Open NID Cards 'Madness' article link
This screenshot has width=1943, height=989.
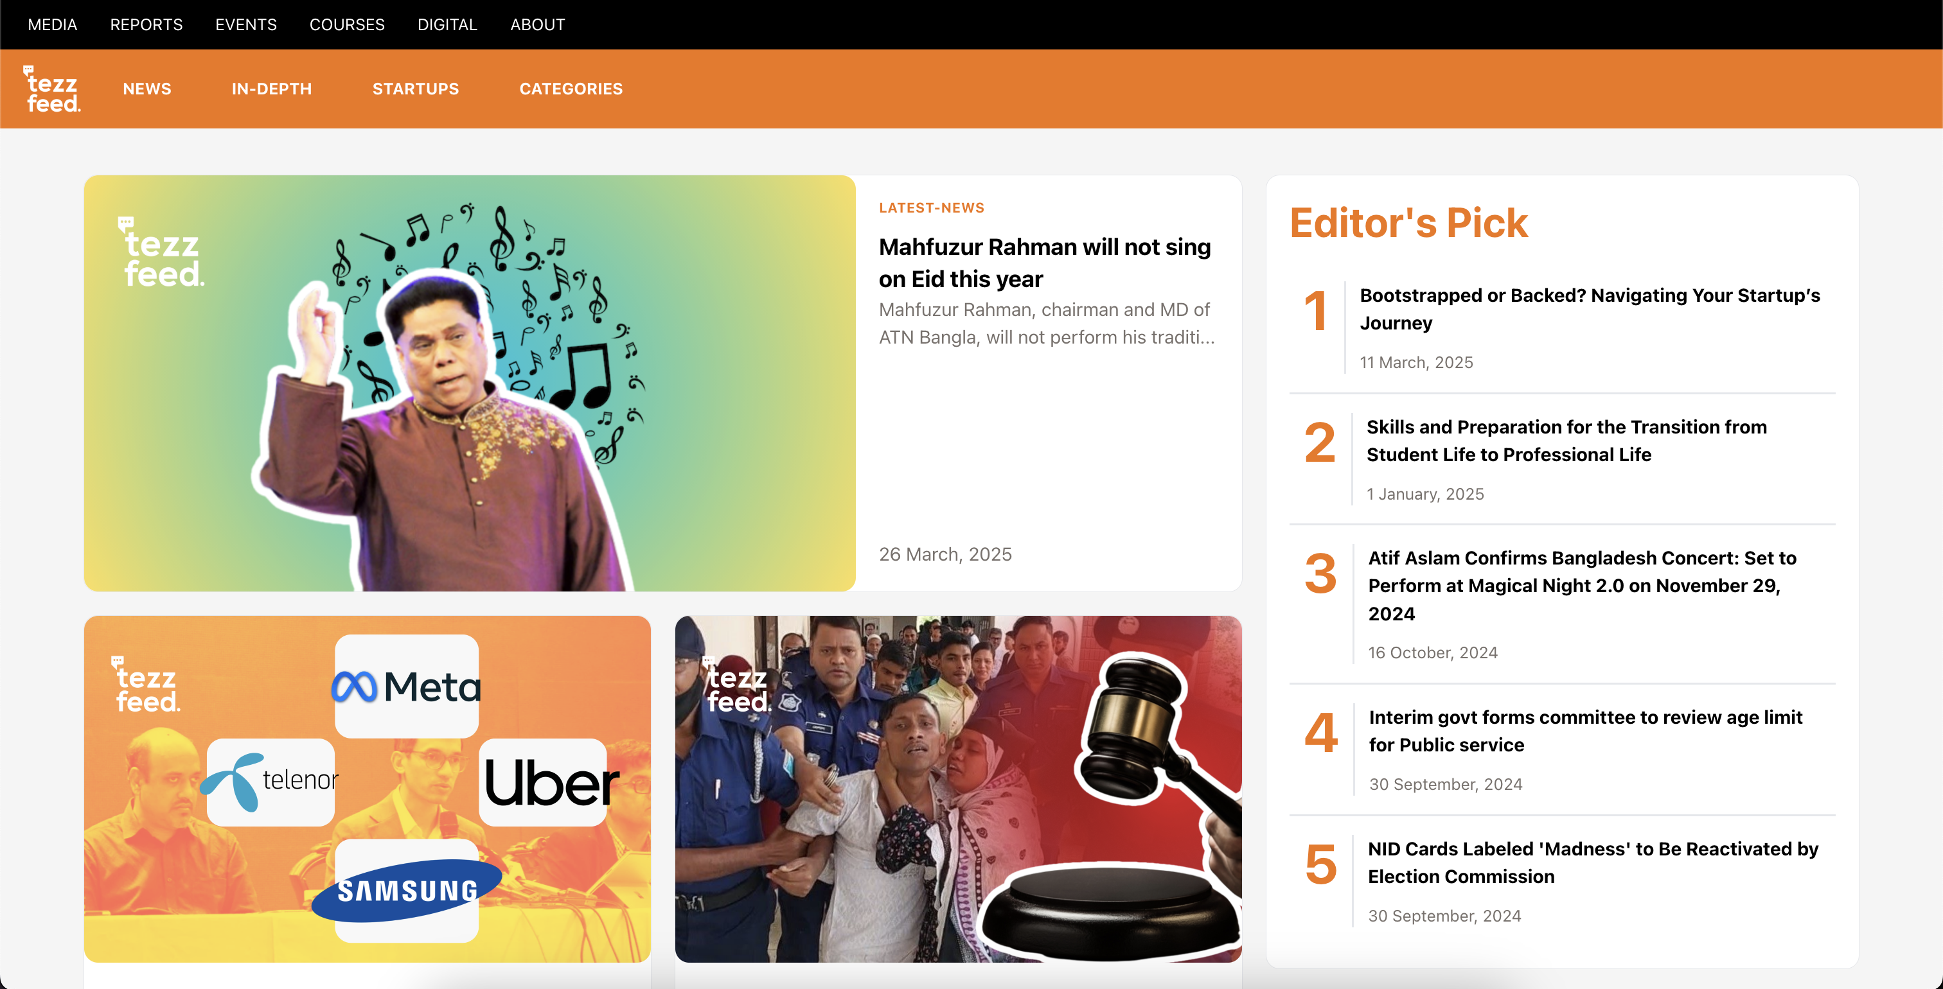point(1592,862)
